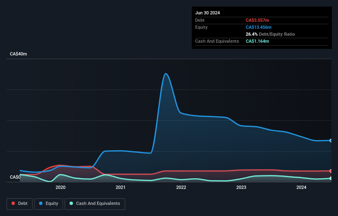Click the 2020 x-axis label
338x216 pixels.
[x=61, y=187]
